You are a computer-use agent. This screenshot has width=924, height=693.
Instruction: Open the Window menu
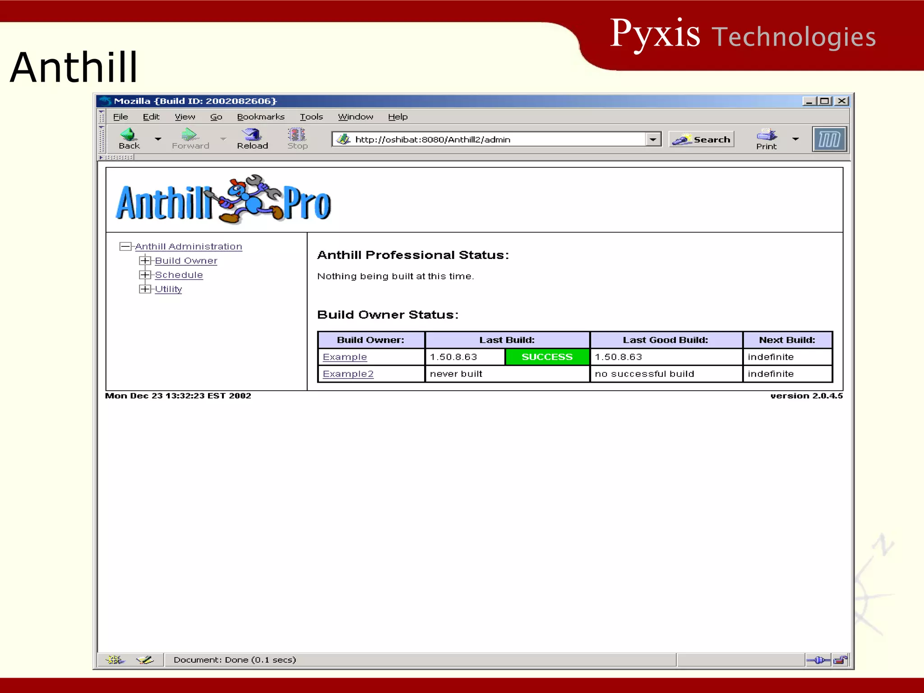tap(356, 117)
